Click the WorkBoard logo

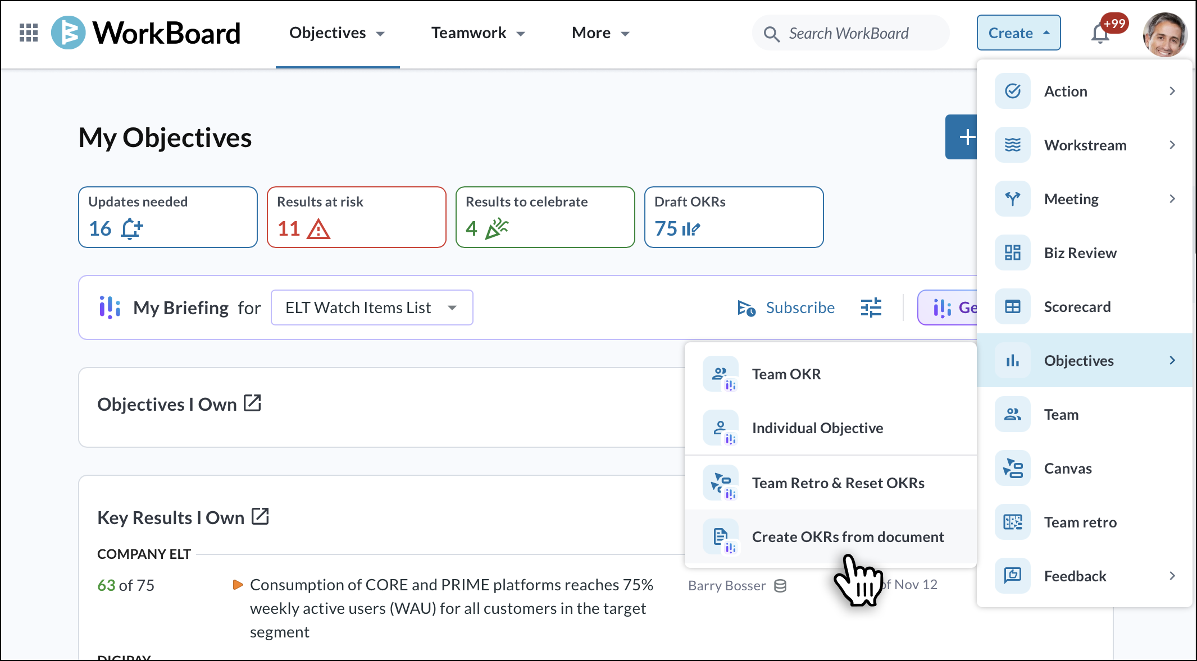[146, 33]
